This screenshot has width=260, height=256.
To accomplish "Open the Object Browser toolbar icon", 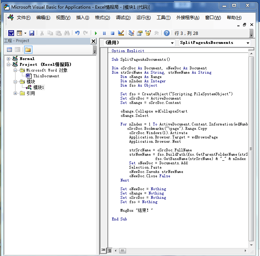I will pos(148,33).
